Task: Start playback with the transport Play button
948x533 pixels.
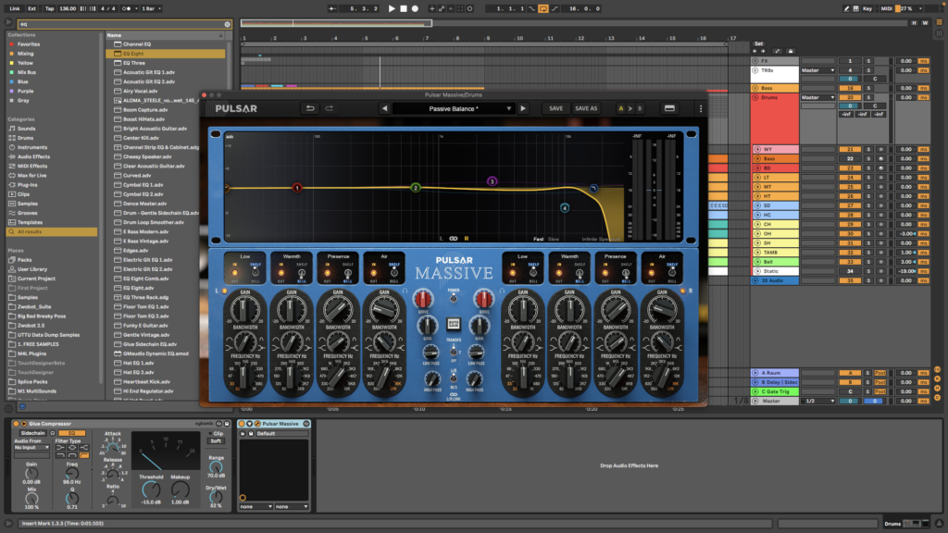Action: click(x=392, y=8)
